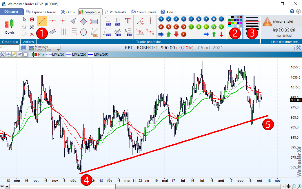
Task: Choose the crosshair line tool
Action: pyautogui.click(x=63, y=21)
